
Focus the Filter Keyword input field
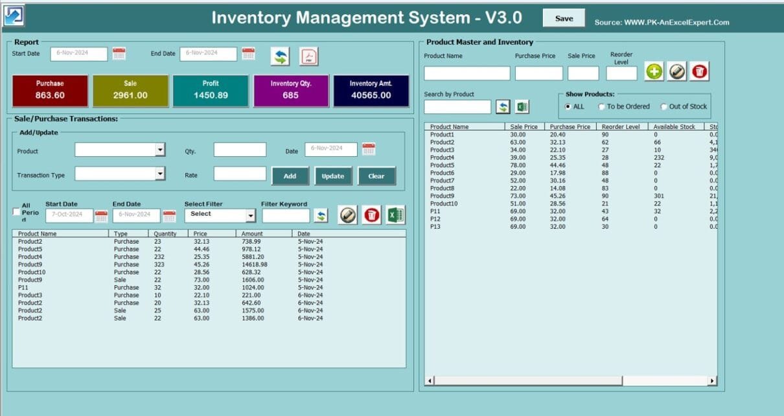286,216
